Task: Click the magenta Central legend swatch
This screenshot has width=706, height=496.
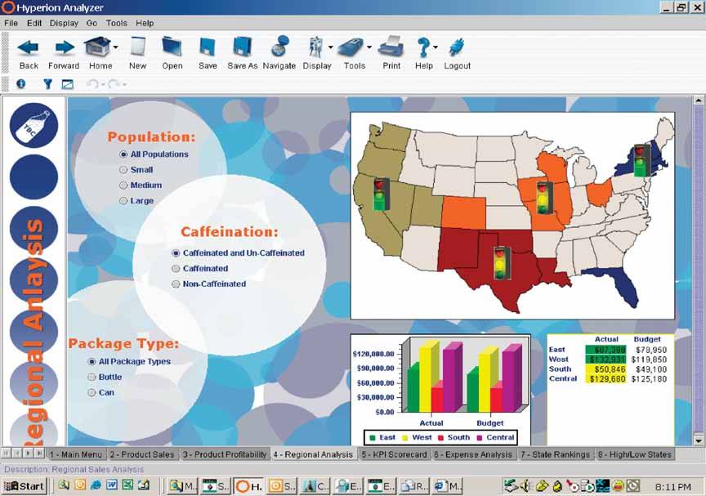Action: (479, 437)
